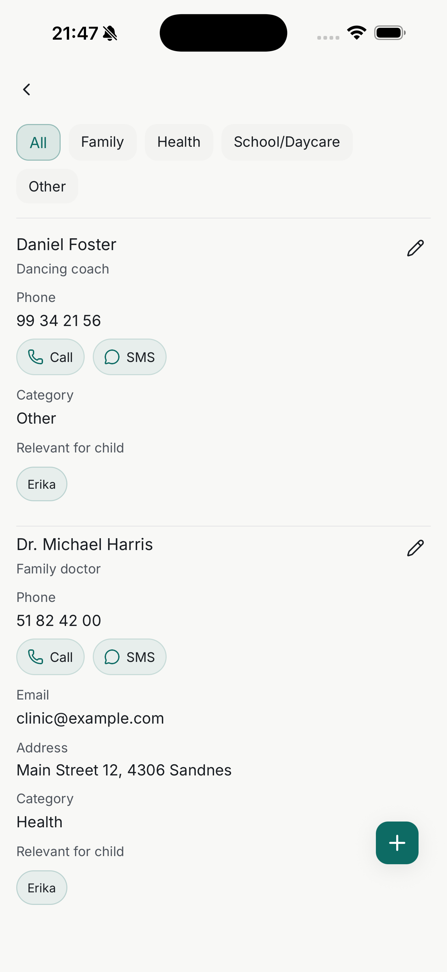Send SMS to Daniel Foster
The width and height of the screenshot is (447, 972).
[129, 357]
